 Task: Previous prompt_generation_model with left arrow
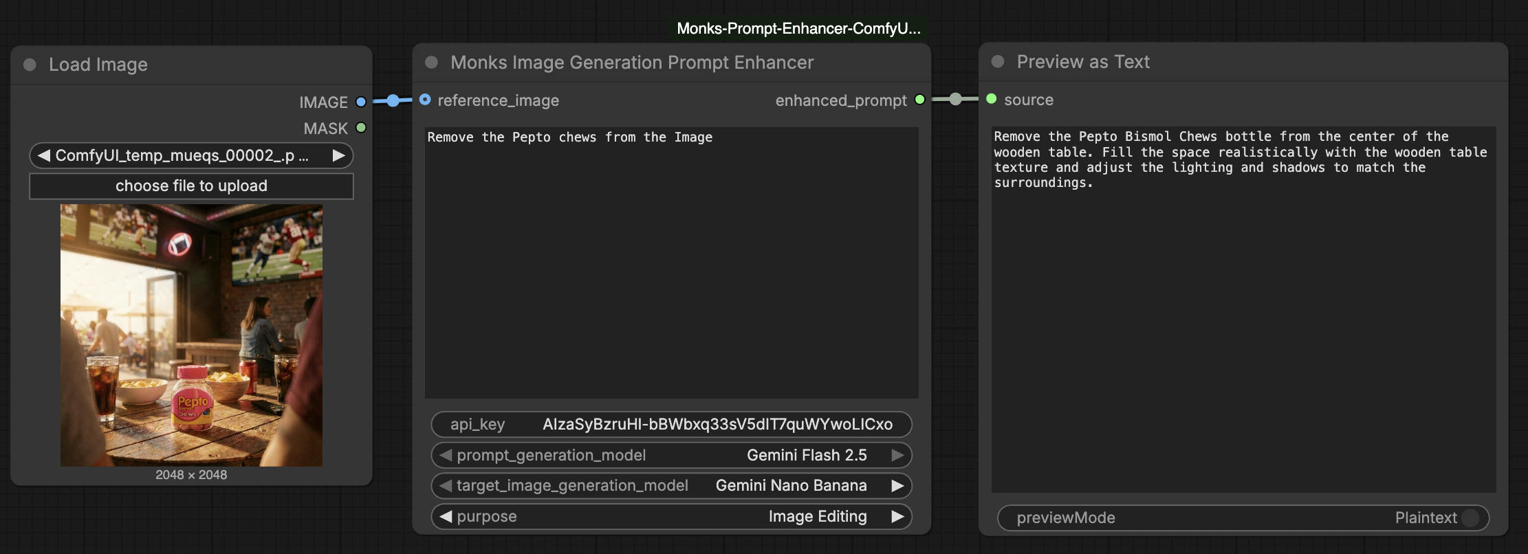[446, 455]
